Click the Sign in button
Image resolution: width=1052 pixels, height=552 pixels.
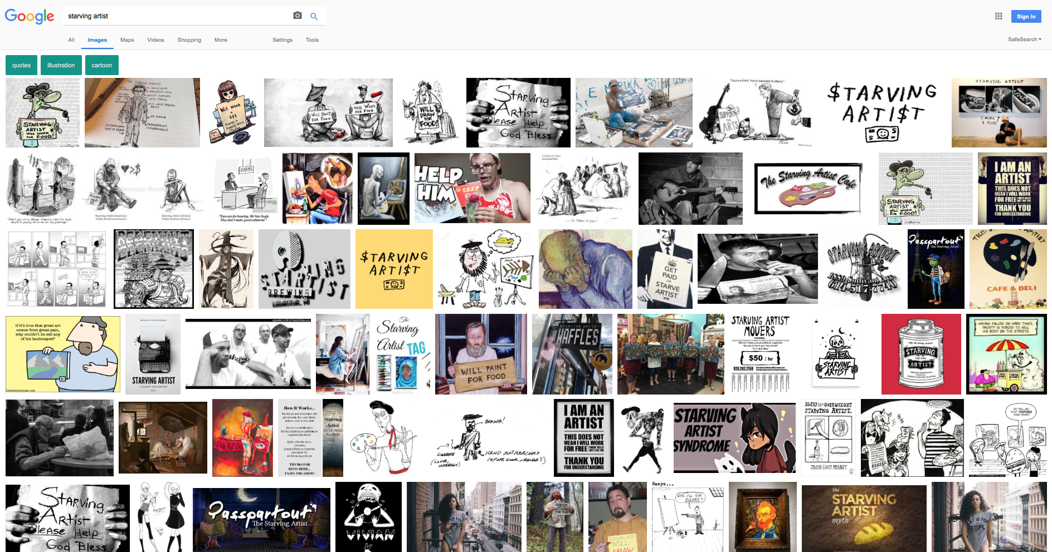pos(1026,17)
